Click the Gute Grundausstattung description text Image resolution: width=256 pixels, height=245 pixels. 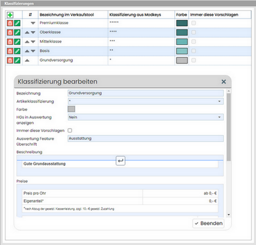[45, 164]
